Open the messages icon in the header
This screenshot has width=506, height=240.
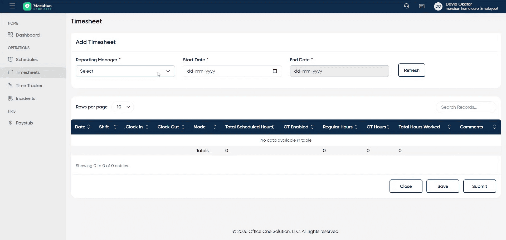(x=421, y=6)
